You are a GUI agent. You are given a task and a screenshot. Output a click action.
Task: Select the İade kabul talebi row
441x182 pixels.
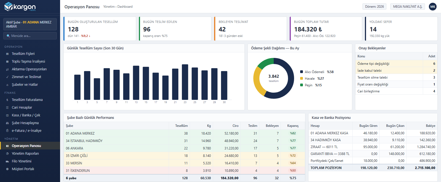click(x=396, y=71)
